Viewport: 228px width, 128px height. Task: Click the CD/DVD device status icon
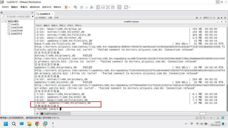click(201, 118)
